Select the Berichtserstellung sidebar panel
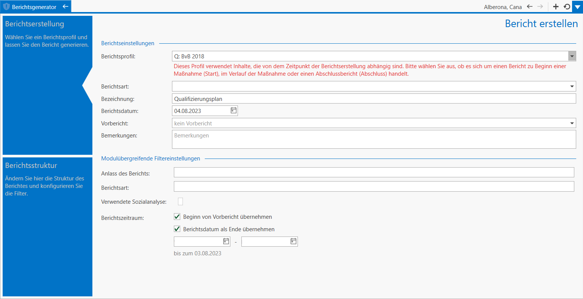The width and height of the screenshot is (583, 299). click(47, 85)
